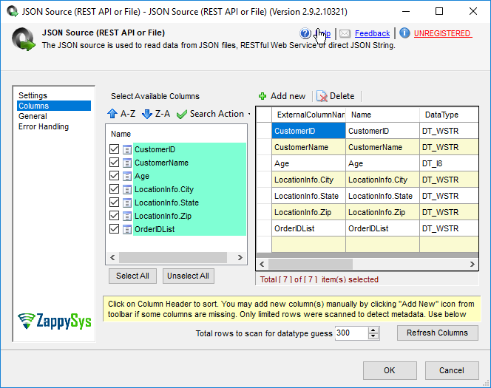Screen dimensions: 491x388
Task: Click the column icon next to LocationInfo.State
Action: pyautogui.click(x=127, y=202)
